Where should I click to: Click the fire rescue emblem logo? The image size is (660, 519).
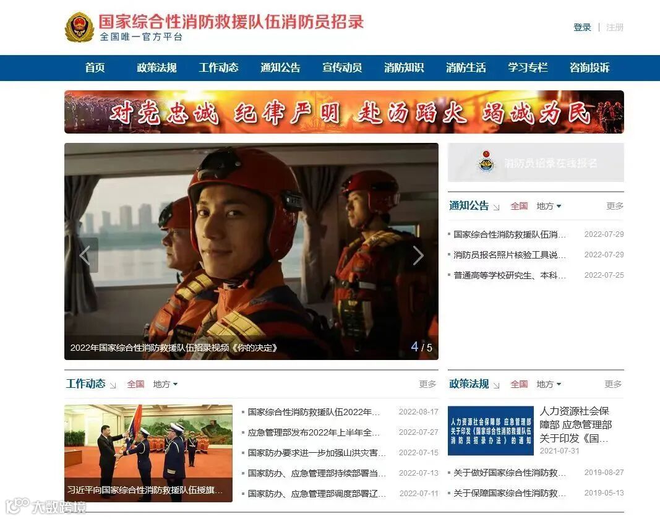pos(79,27)
